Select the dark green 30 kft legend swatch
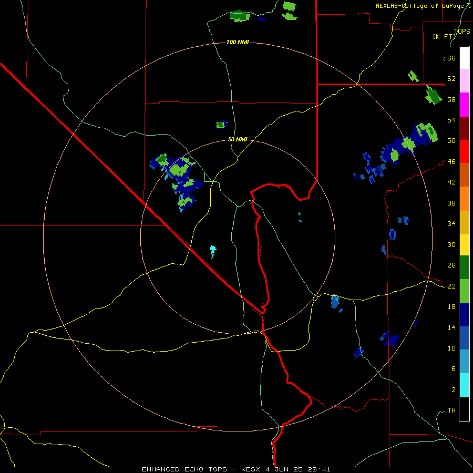This screenshot has width=473, height=473. pos(464,268)
